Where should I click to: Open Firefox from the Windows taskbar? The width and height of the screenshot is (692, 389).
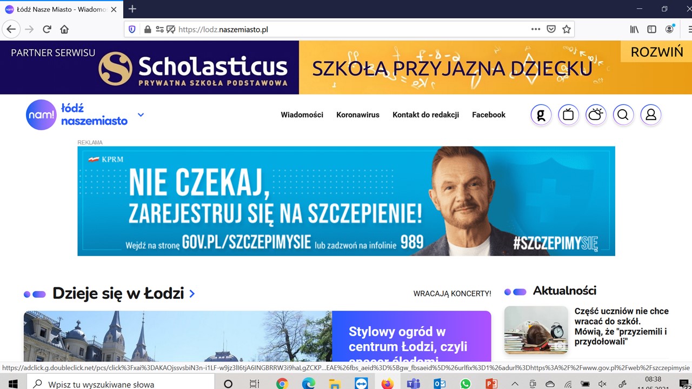387,384
